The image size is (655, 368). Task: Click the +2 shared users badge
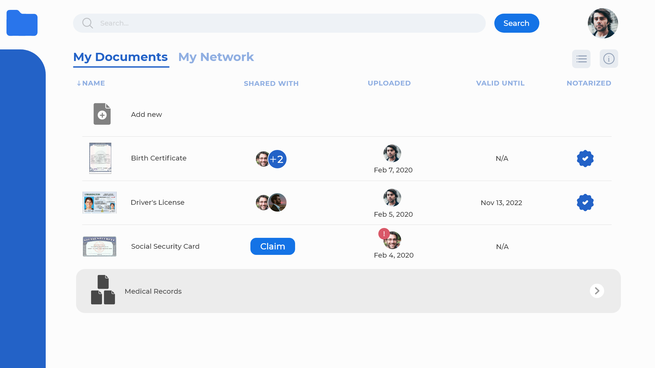point(277,159)
